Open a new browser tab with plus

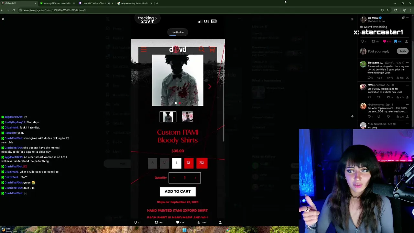[x=157, y=3]
